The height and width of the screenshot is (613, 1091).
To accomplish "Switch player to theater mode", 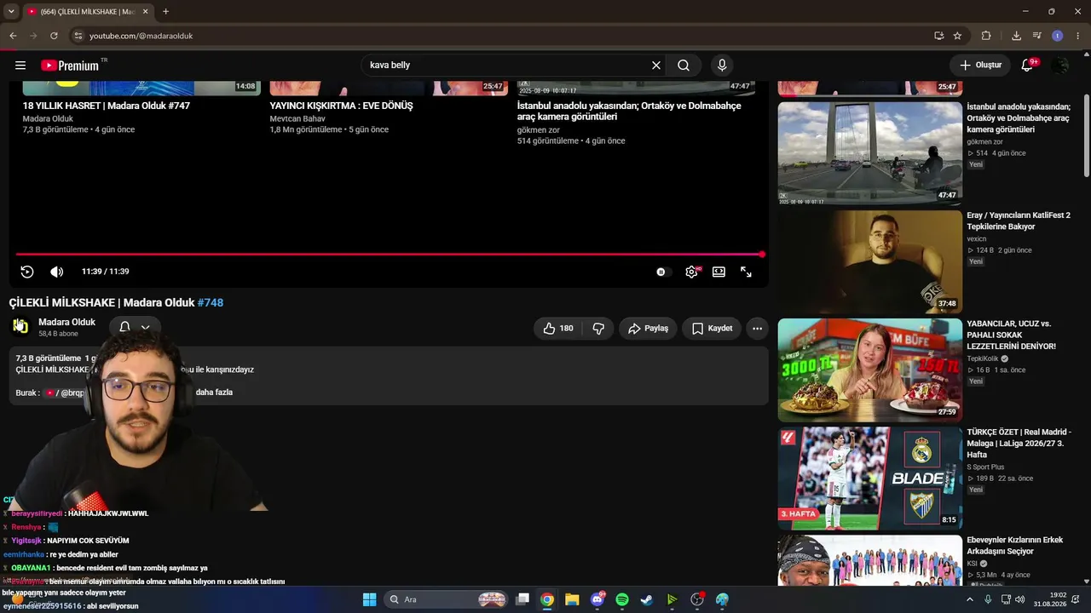I will 719,272.
